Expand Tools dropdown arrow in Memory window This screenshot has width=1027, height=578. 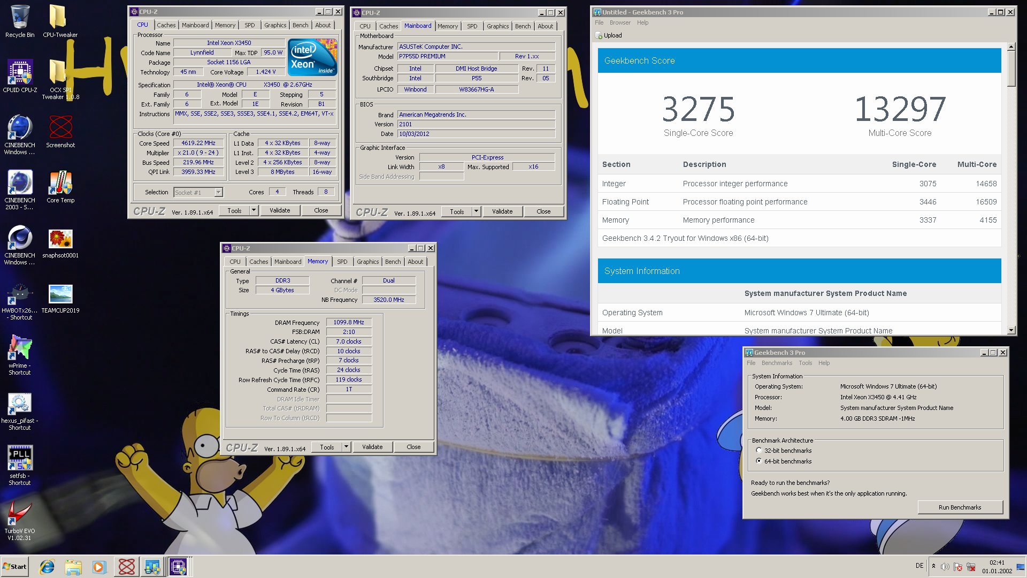coord(346,447)
